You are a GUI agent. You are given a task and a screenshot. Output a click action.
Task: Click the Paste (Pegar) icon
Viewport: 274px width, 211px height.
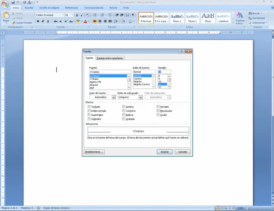click(x=6, y=15)
